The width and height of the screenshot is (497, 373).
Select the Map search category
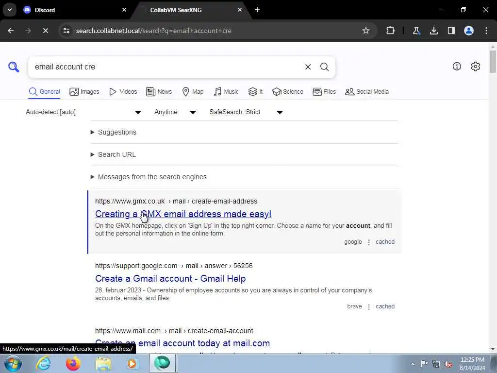tap(193, 92)
